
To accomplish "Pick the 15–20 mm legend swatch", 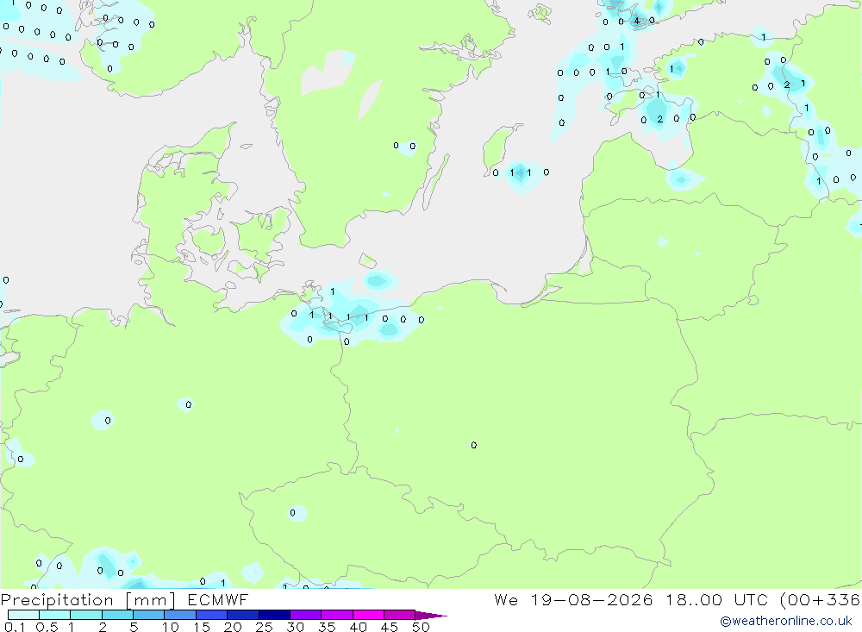I will tap(212, 615).
